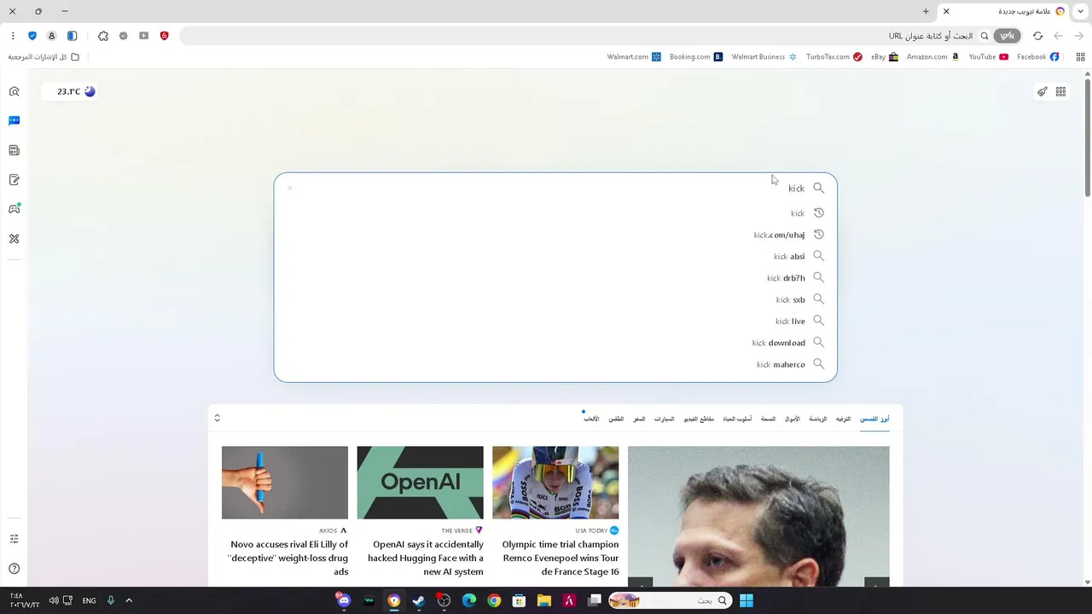Select the 'kick' history suggestion

point(555,213)
